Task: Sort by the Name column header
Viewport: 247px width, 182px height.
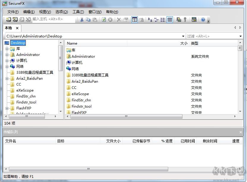Action: [96, 43]
